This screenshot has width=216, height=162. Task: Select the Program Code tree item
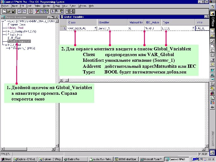(16, 25)
